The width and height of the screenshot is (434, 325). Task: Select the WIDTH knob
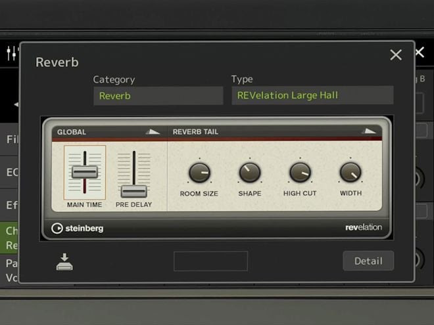click(350, 173)
